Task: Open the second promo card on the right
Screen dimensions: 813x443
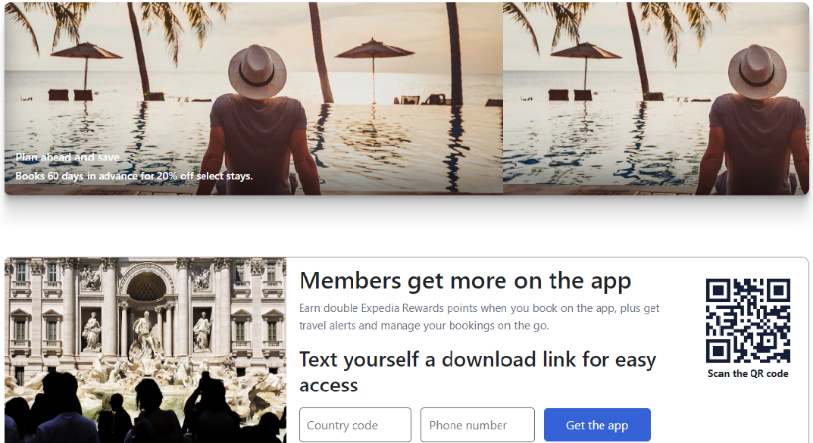Action: pos(656,98)
